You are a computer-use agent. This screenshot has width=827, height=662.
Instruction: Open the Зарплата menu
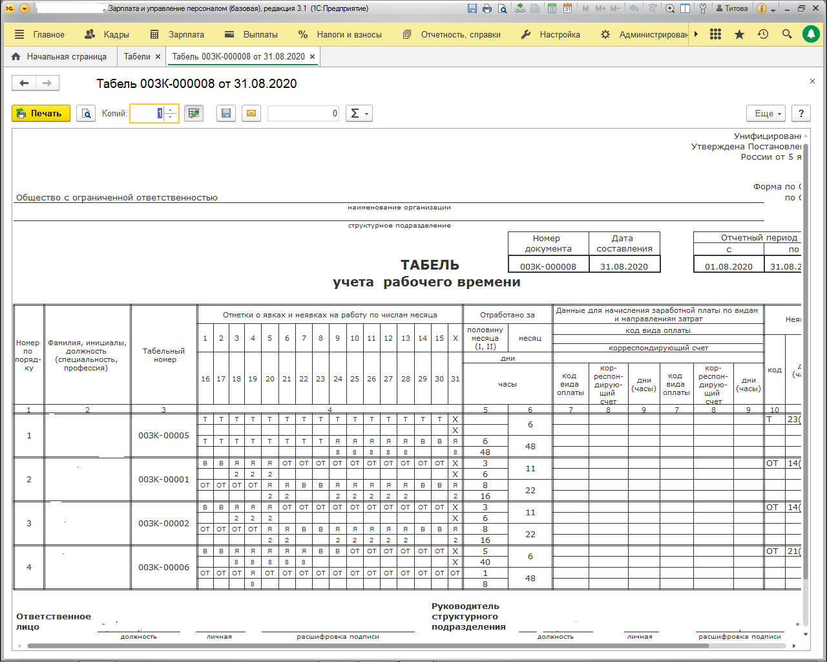tap(177, 34)
